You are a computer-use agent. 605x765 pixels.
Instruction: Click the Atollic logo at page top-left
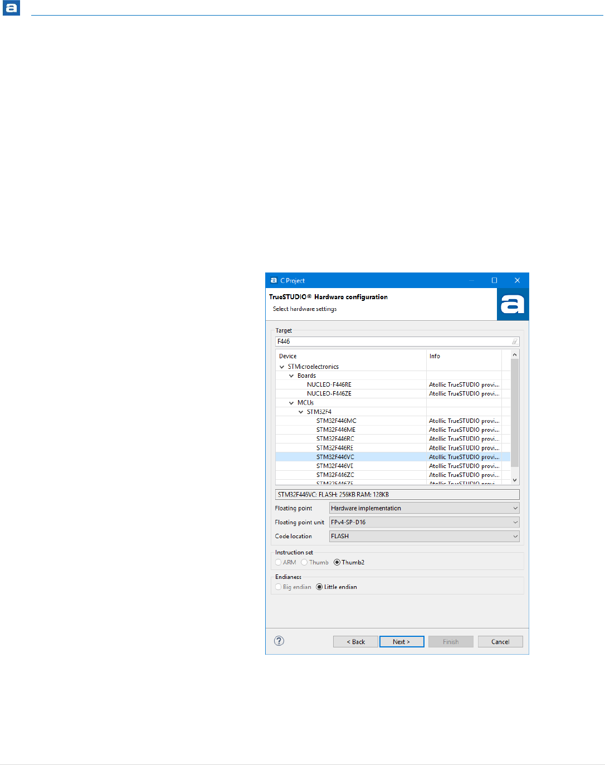tap(11, 8)
